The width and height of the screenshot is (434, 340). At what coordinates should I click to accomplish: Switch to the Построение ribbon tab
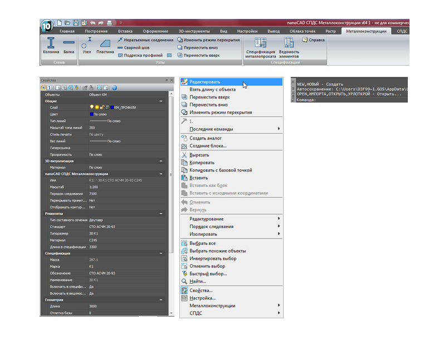tap(96, 31)
